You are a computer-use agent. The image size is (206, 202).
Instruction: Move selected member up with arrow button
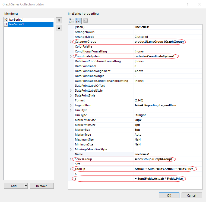(x=59, y=20)
